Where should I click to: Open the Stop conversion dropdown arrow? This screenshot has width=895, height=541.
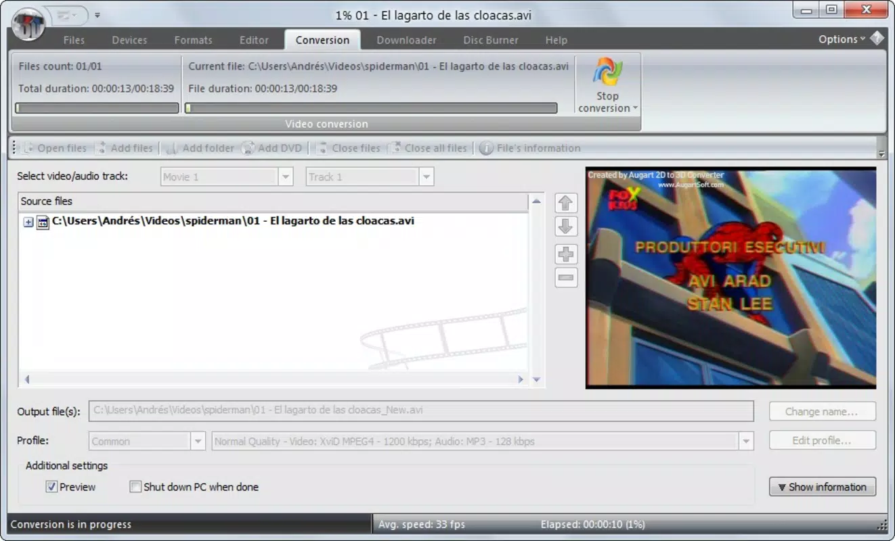[634, 108]
